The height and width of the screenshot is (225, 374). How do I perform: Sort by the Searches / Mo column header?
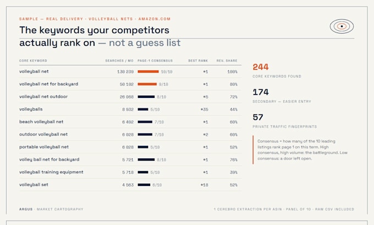119,61
